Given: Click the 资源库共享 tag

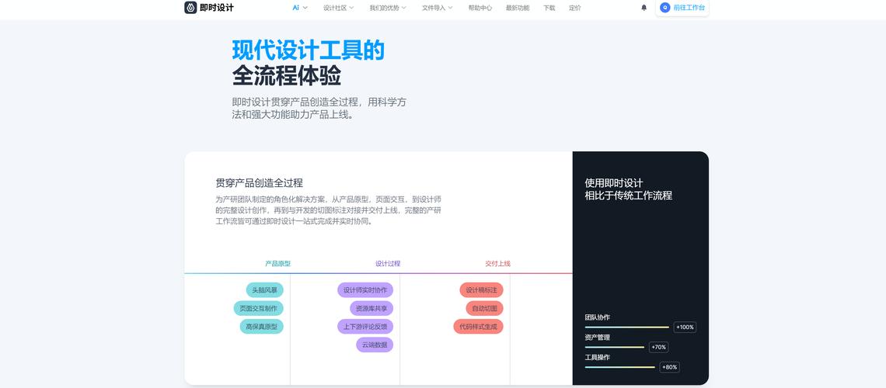Looking at the screenshot, I should [371, 309].
